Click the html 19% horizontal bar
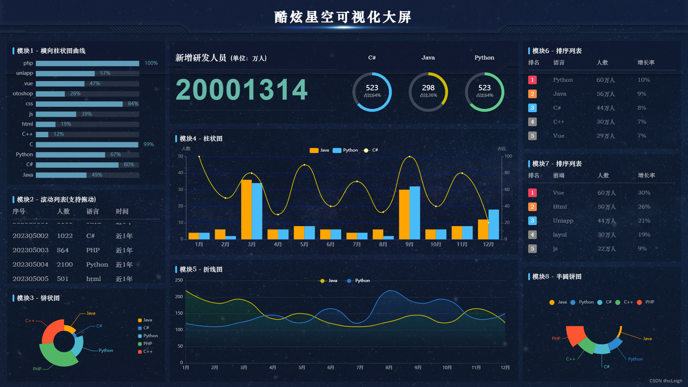Viewport: 688px width, 387px height. coord(46,124)
